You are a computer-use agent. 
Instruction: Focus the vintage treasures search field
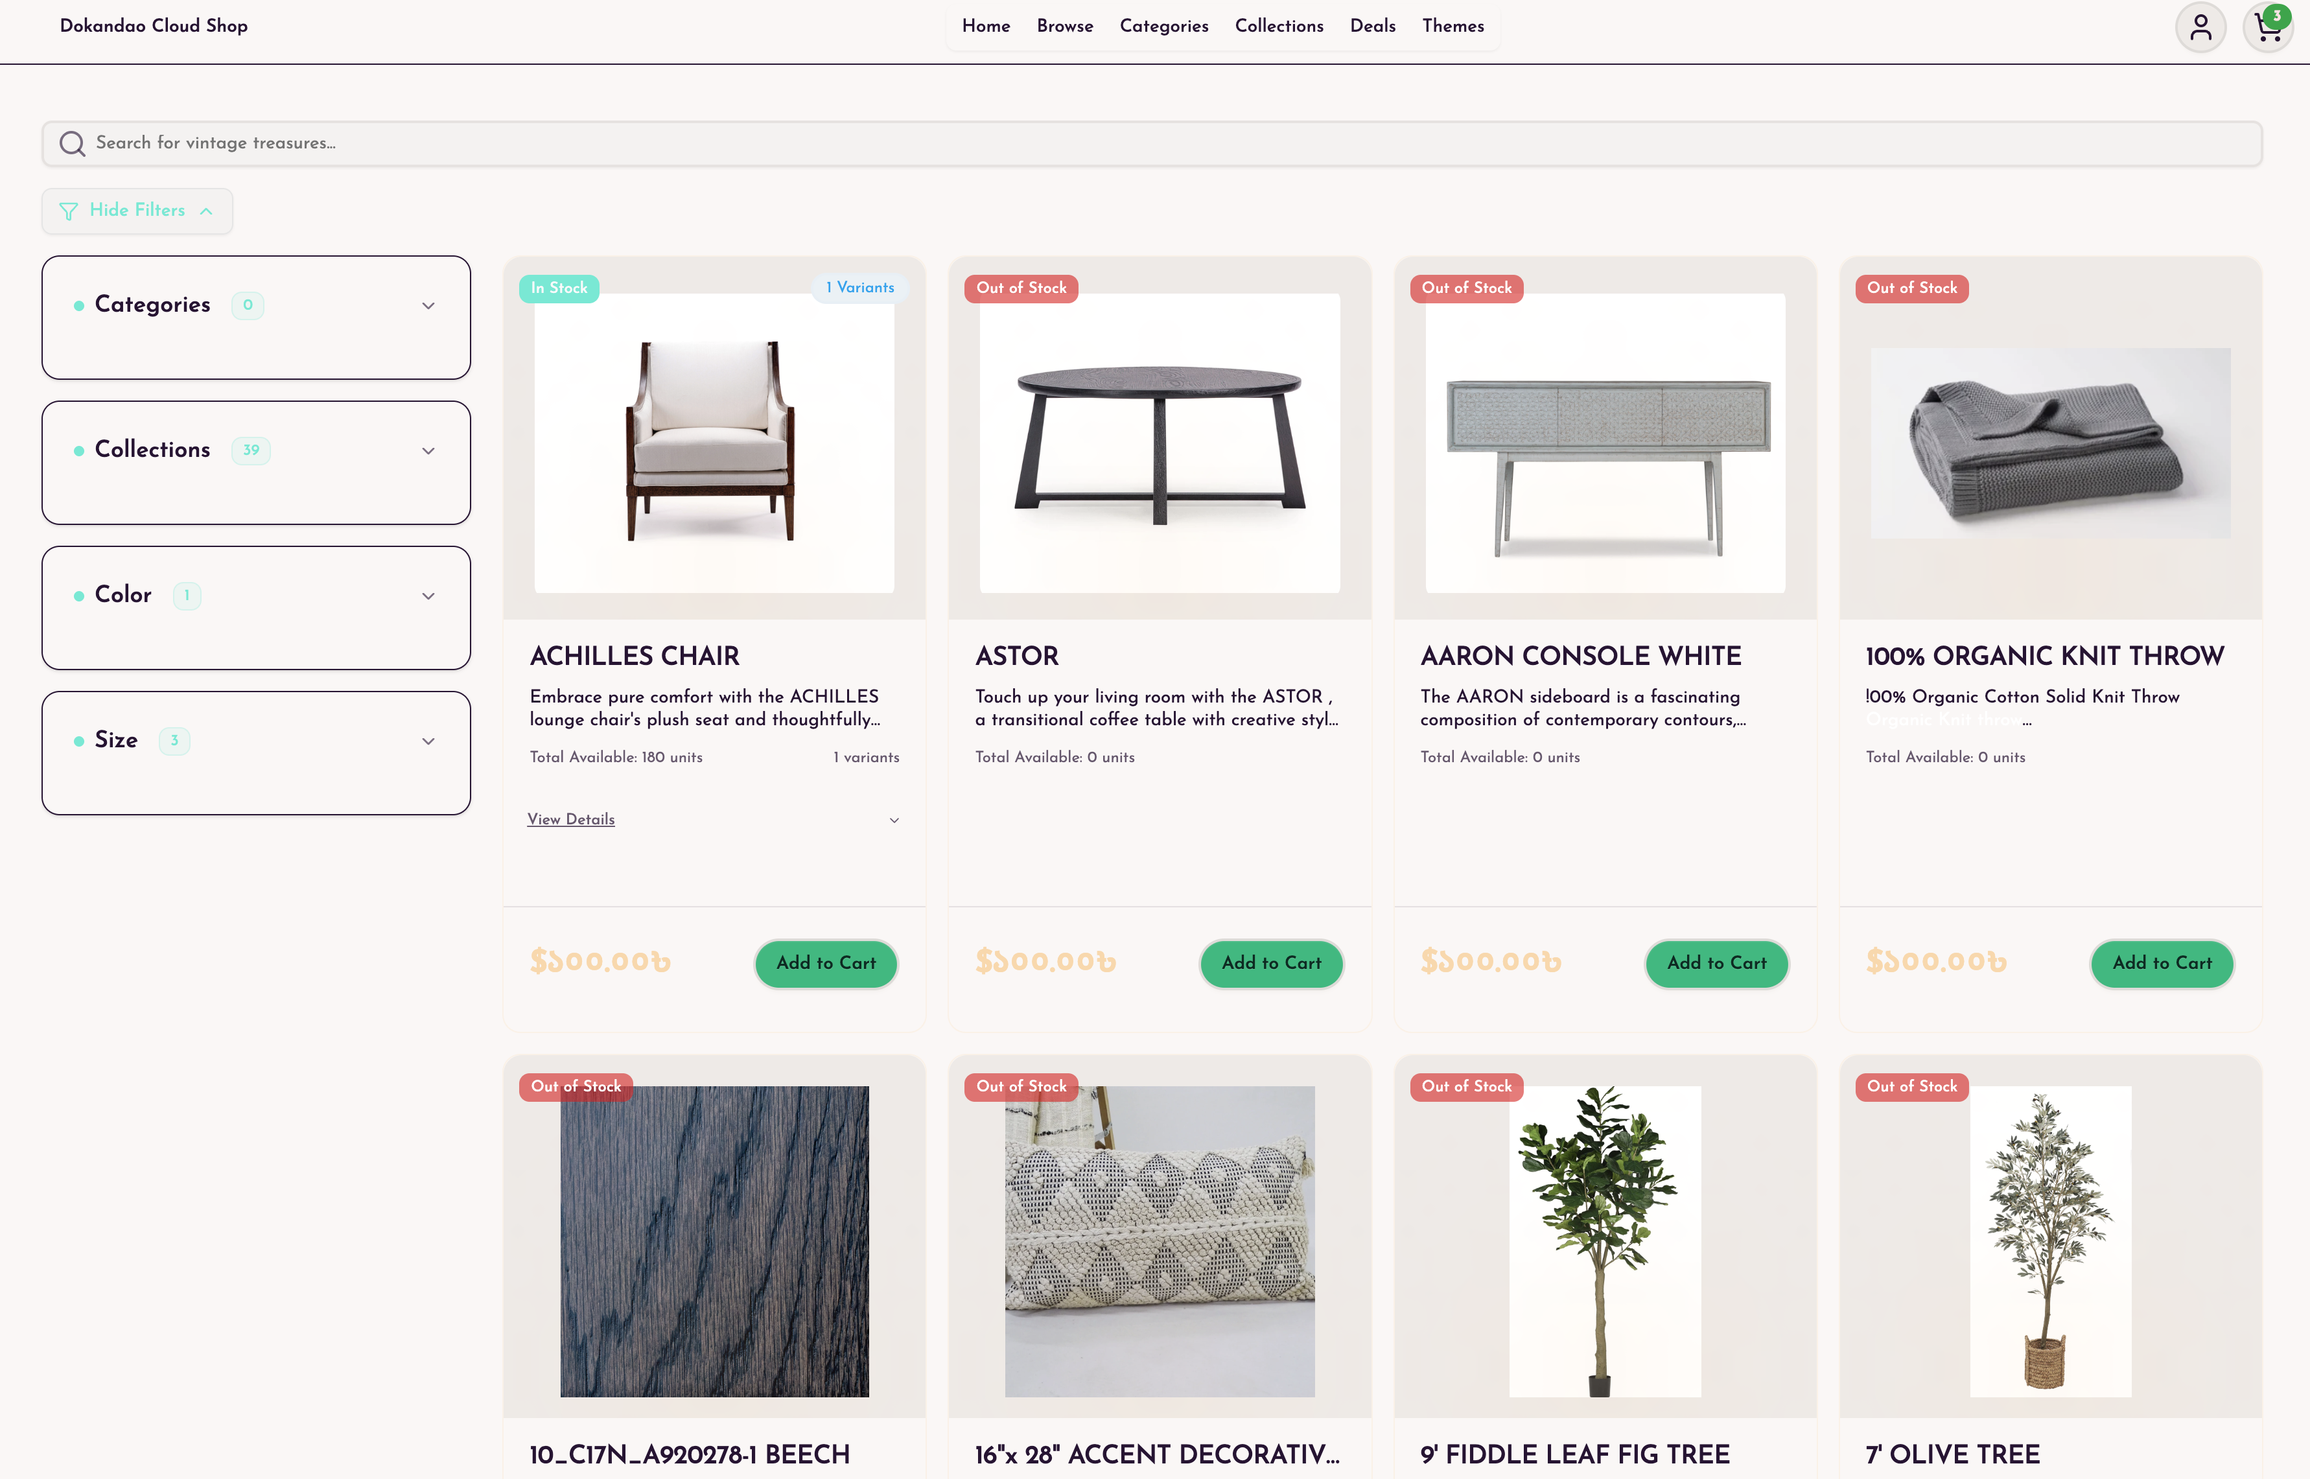click(x=1152, y=143)
